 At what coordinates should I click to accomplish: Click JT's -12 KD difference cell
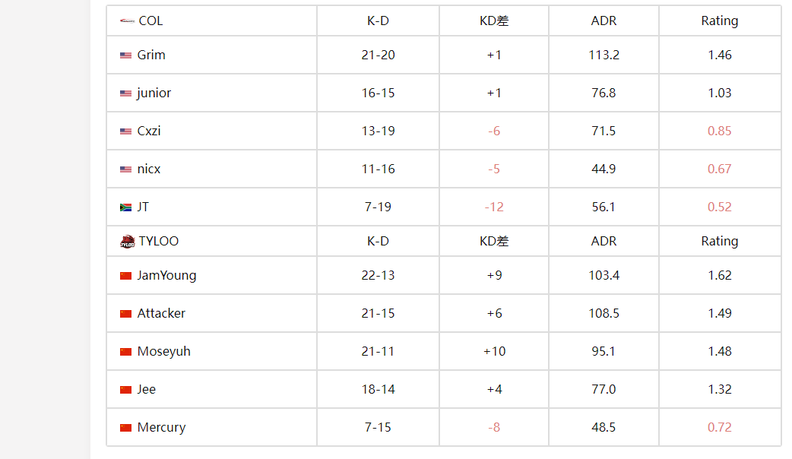click(x=494, y=207)
